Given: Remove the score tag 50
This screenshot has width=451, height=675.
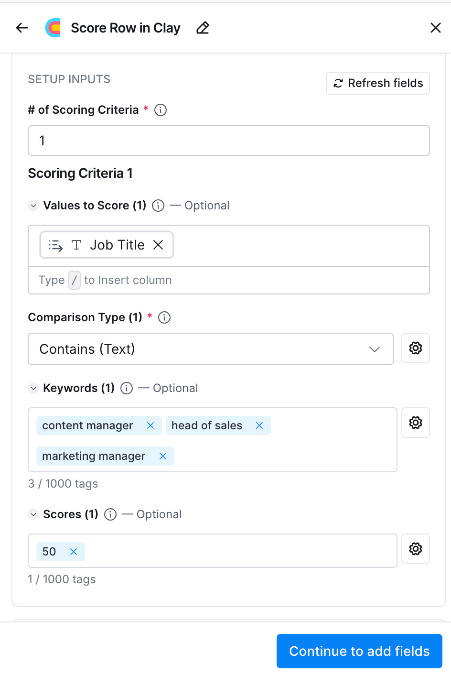Looking at the screenshot, I should click(x=74, y=552).
